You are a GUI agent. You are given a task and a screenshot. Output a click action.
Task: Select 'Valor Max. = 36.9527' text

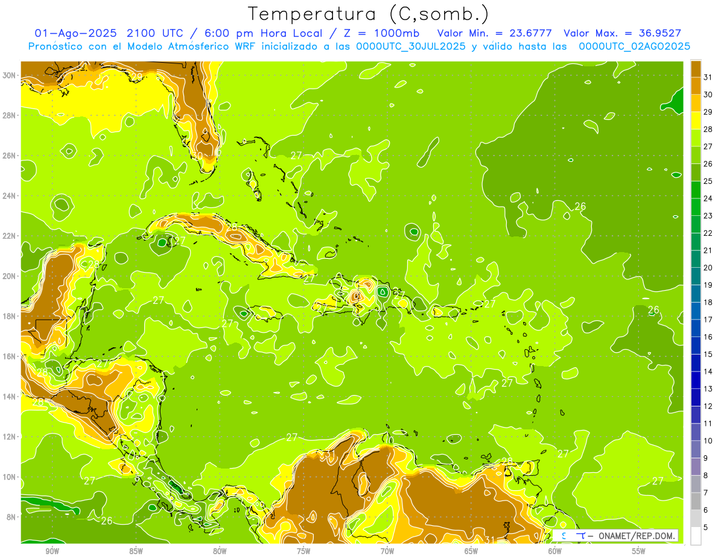622,33
